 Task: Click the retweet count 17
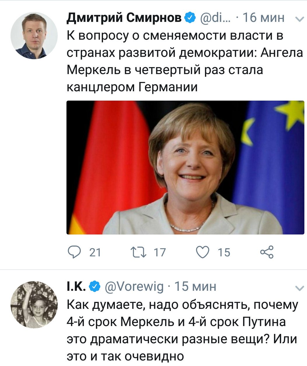click(159, 252)
